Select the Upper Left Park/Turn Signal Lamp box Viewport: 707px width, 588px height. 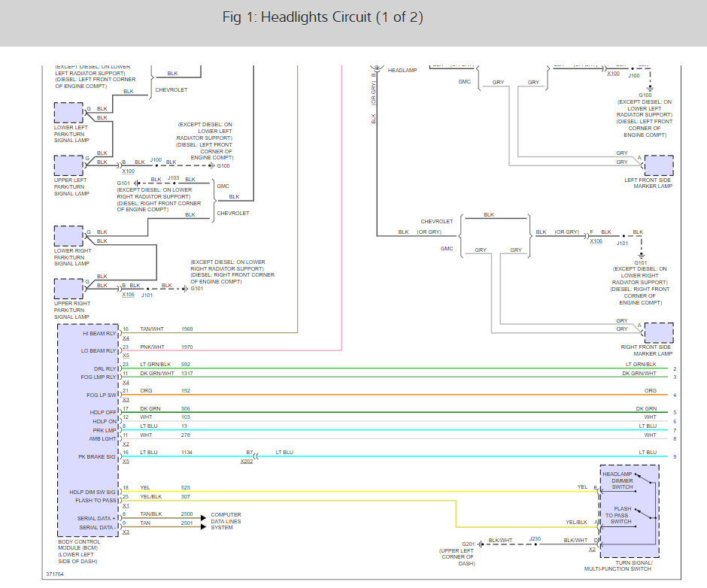pyautogui.click(x=68, y=165)
